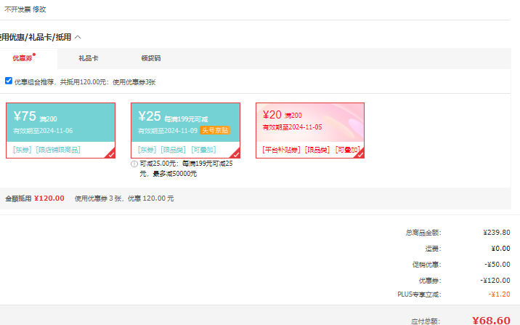Click the 修改 invoice link
The image size is (520, 325).
click(39, 9)
